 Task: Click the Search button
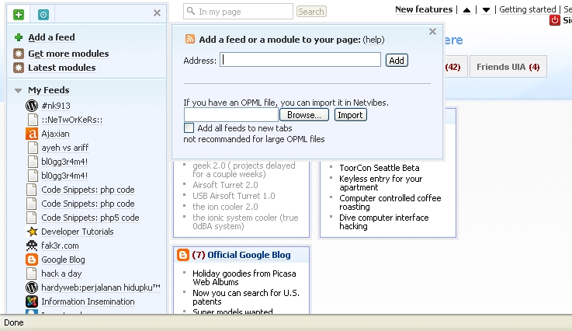[x=311, y=12]
